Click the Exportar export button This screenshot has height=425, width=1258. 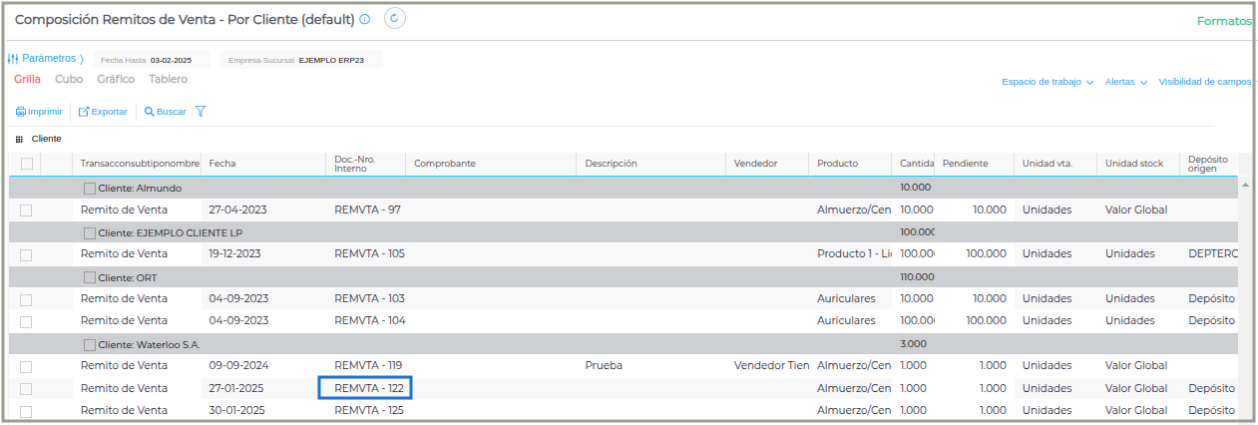(x=104, y=112)
